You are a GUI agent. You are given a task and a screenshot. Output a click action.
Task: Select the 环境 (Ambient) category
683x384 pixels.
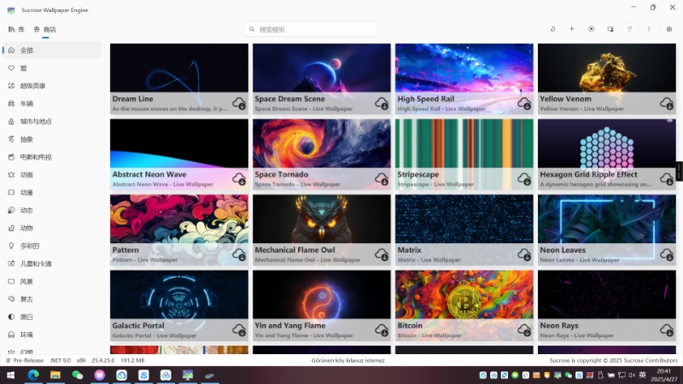pyautogui.click(x=52, y=335)
